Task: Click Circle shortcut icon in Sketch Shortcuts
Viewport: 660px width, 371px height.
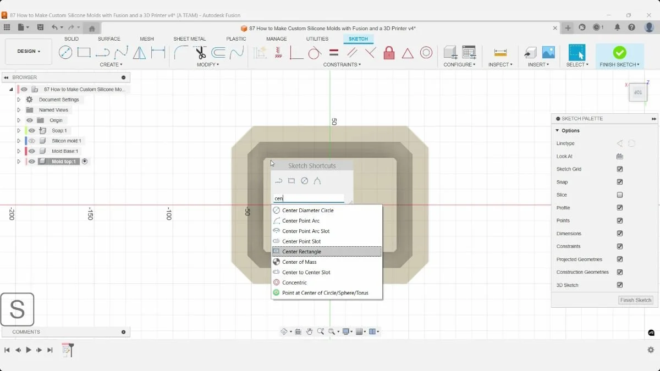Action: coord(304,181)
